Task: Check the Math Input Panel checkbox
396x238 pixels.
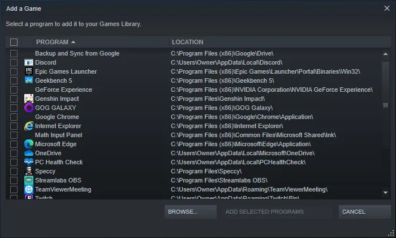Action: tap(14, 135)
